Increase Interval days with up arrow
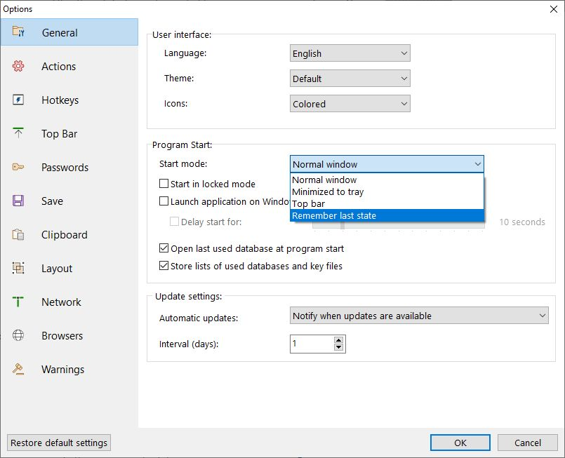 coord(338,340)
